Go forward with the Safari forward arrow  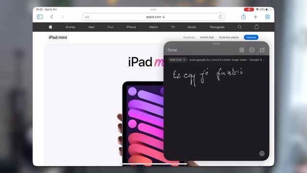point(62,17)
